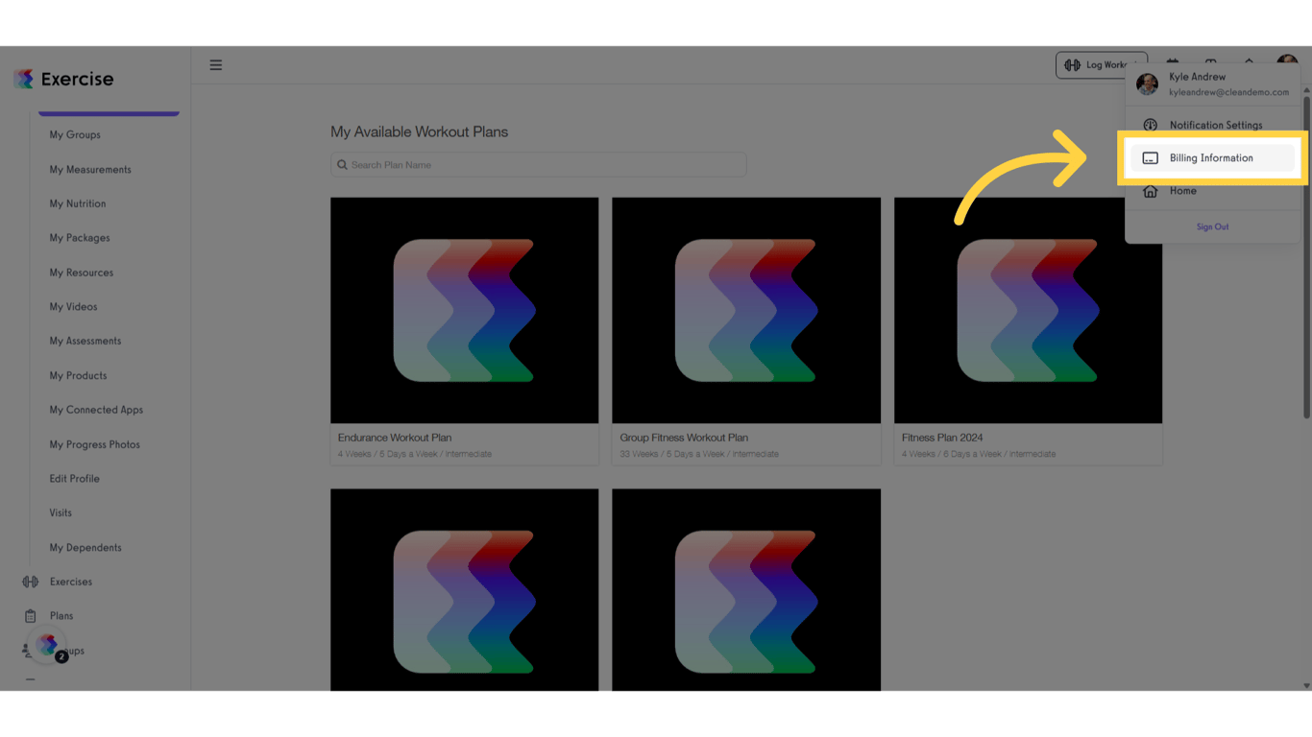The height and width of the screenshot is (737, 1312).
Task: Click the "Endurance Workout Plan" title
Action: (x=395, y=438)
